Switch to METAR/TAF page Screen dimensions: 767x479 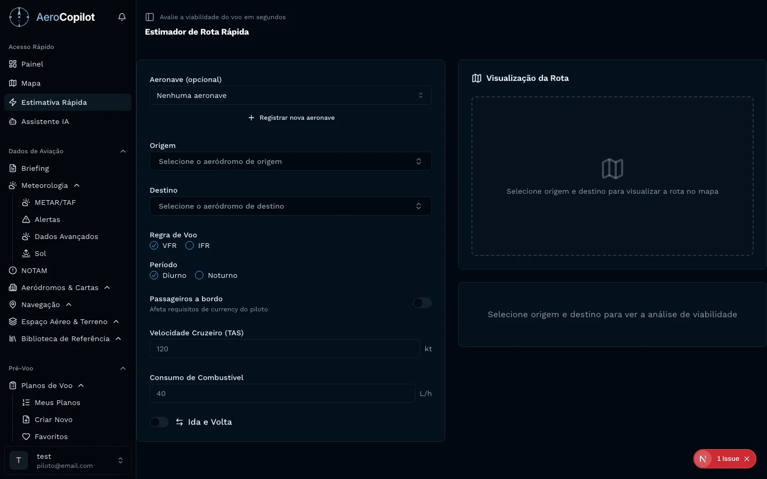55,202
